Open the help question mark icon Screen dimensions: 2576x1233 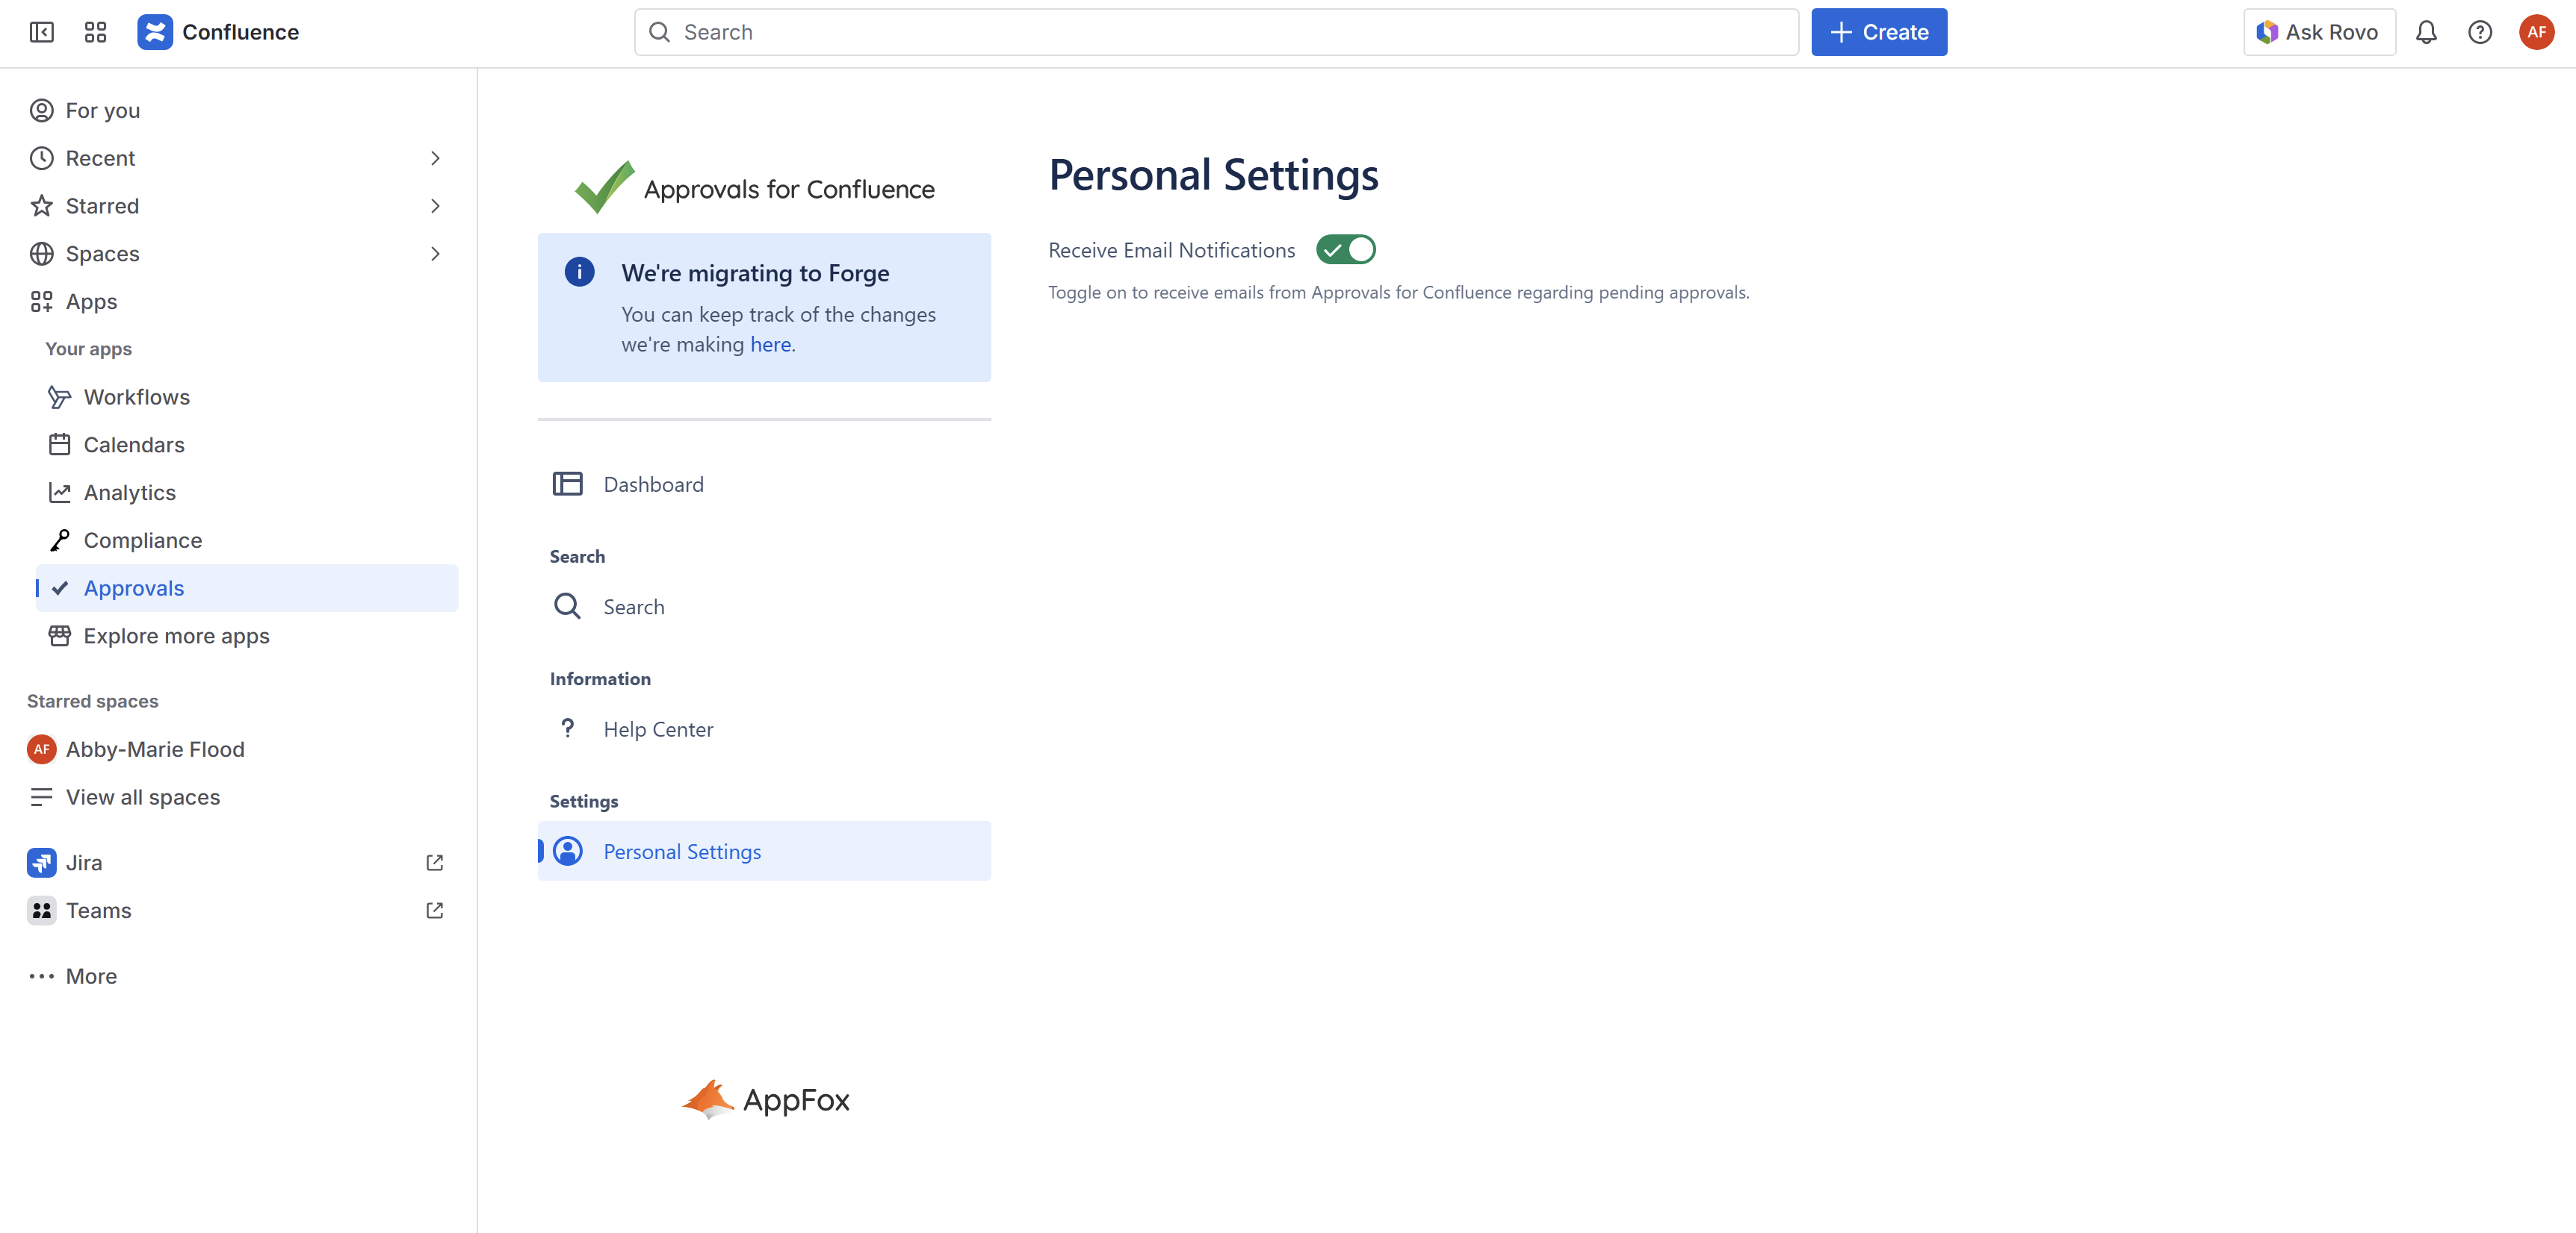2480,32
